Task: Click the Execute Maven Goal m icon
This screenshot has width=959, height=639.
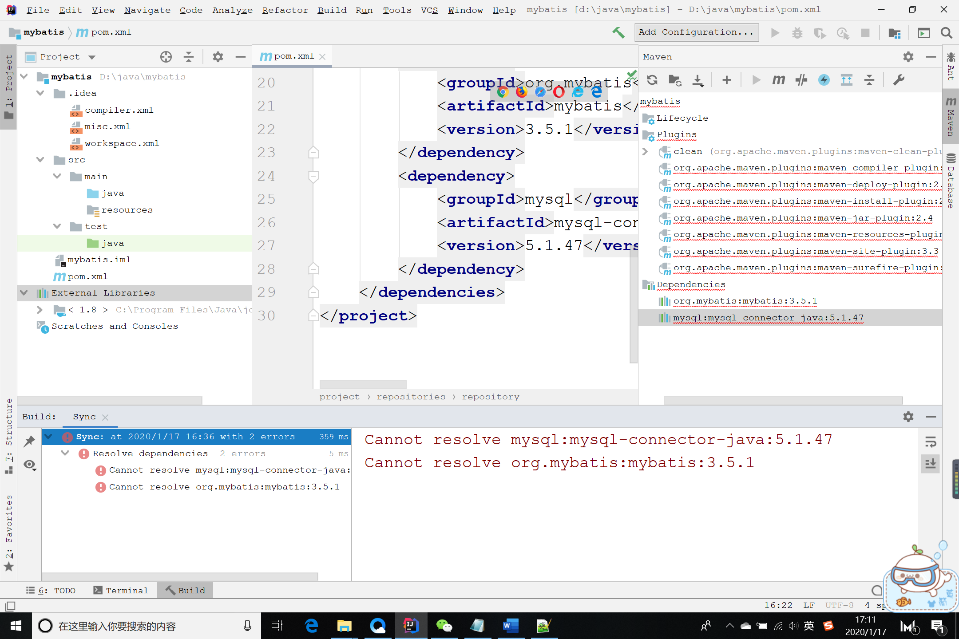Action: [x=778, y=80]
